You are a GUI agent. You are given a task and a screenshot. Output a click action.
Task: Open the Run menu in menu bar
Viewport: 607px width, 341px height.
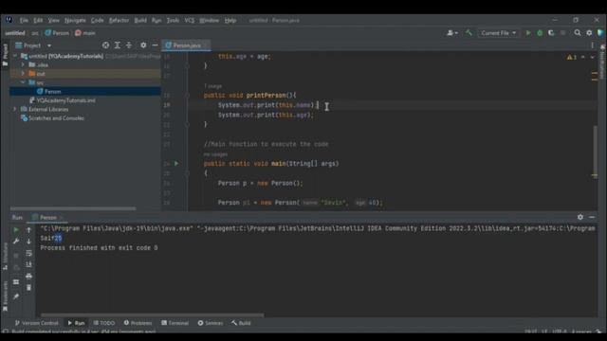click(156, 20)
